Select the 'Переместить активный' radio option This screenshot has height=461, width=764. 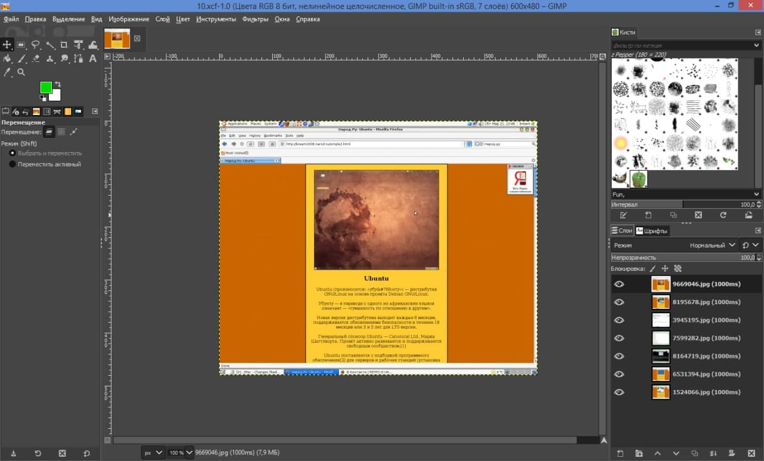[12, 164]
